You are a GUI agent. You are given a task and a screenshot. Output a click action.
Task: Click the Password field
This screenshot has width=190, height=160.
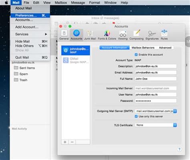click(156, 101)
